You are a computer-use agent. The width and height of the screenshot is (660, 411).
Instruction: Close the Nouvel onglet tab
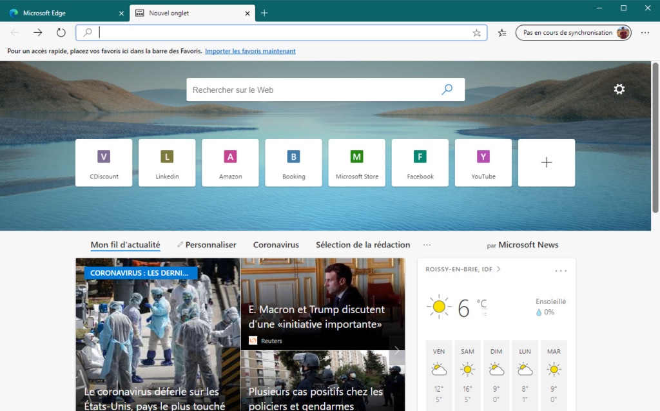pyautogui.click(x=247, y=14)
